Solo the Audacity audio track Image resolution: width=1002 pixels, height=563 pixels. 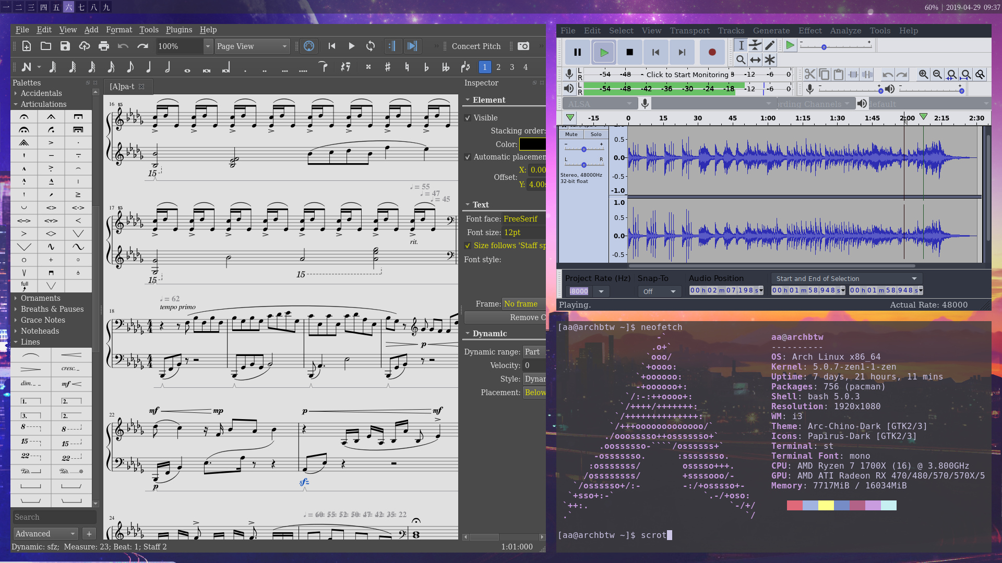(x=596, y=134)
